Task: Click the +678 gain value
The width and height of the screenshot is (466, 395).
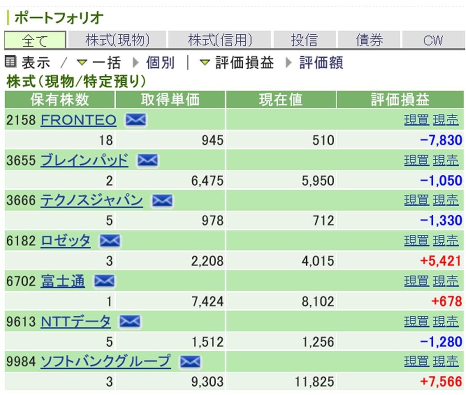Action: tap(447, 301)
